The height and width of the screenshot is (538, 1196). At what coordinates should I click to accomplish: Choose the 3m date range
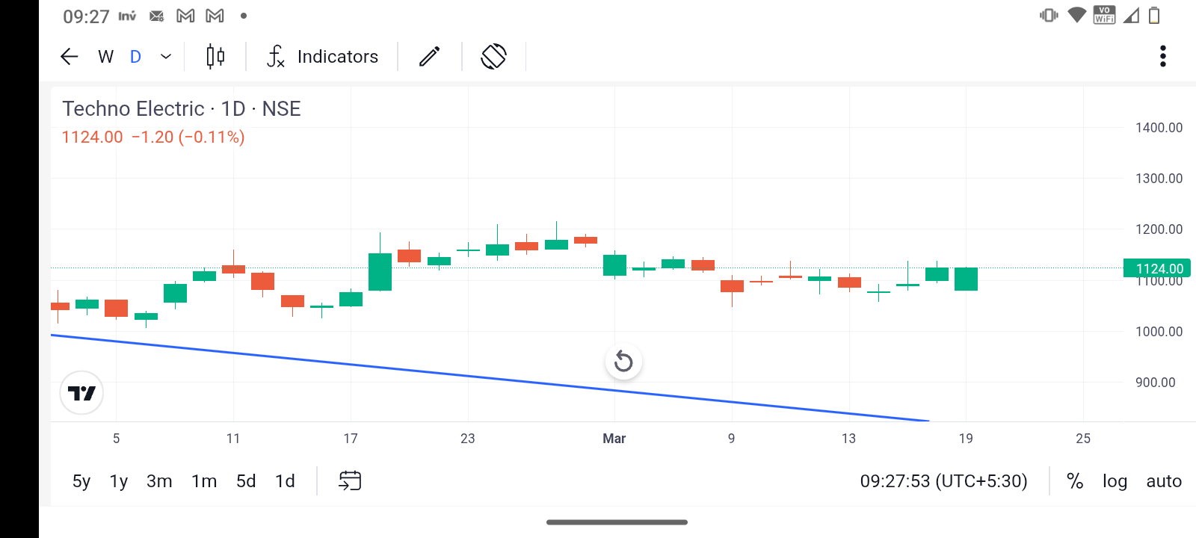coord(159,481)
